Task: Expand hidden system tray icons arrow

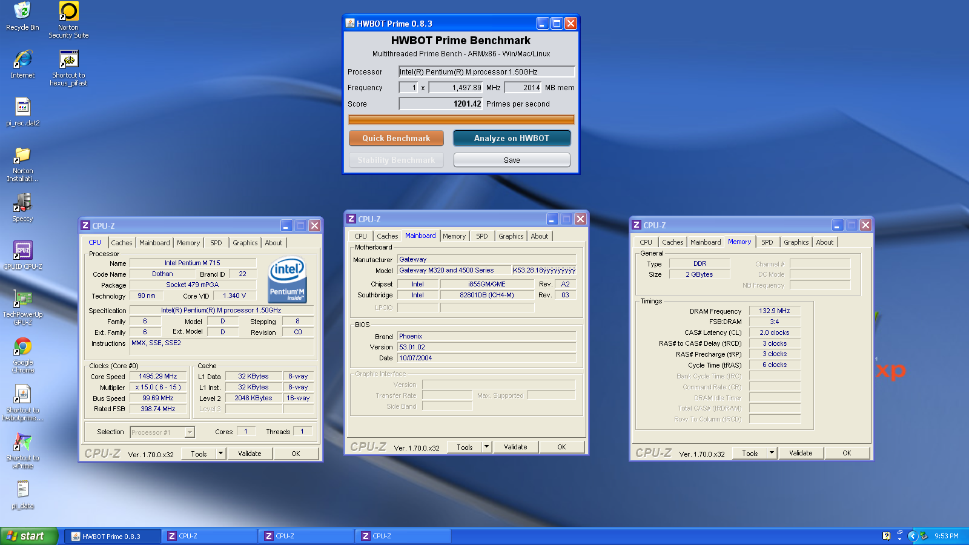Action: click(912, 536)
